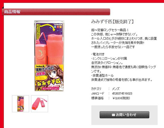164x128 pixels.
Task: Click the ¥3,000(税抜) price text
Action: coord(121,98)
